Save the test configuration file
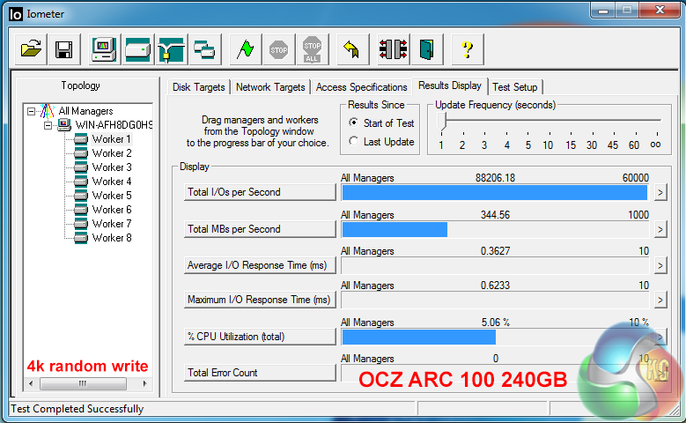 64,49
